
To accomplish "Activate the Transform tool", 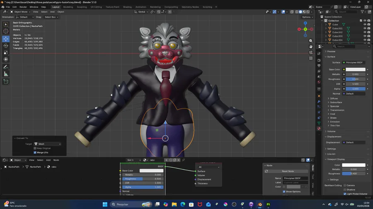I will click(x=6, y=59).
